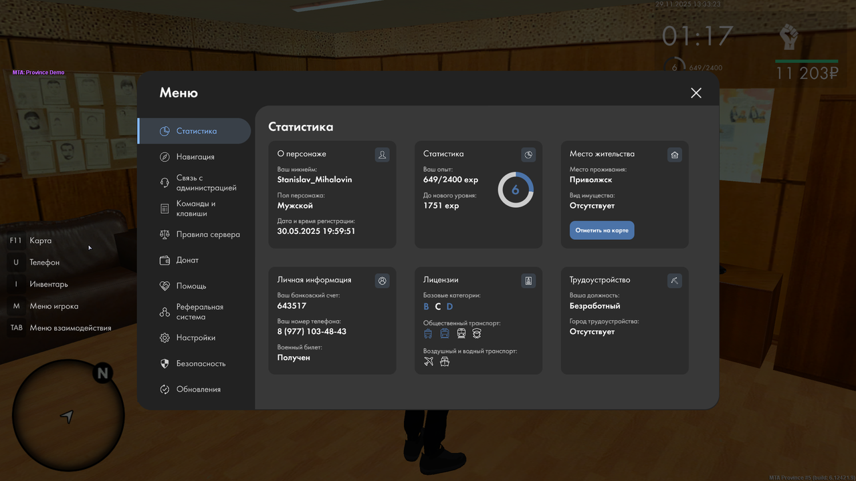The width and height of the screenshot is (856, 481).
Task: Click the TAB Меню взаимодействия hint
Action: tap(60, 328)
